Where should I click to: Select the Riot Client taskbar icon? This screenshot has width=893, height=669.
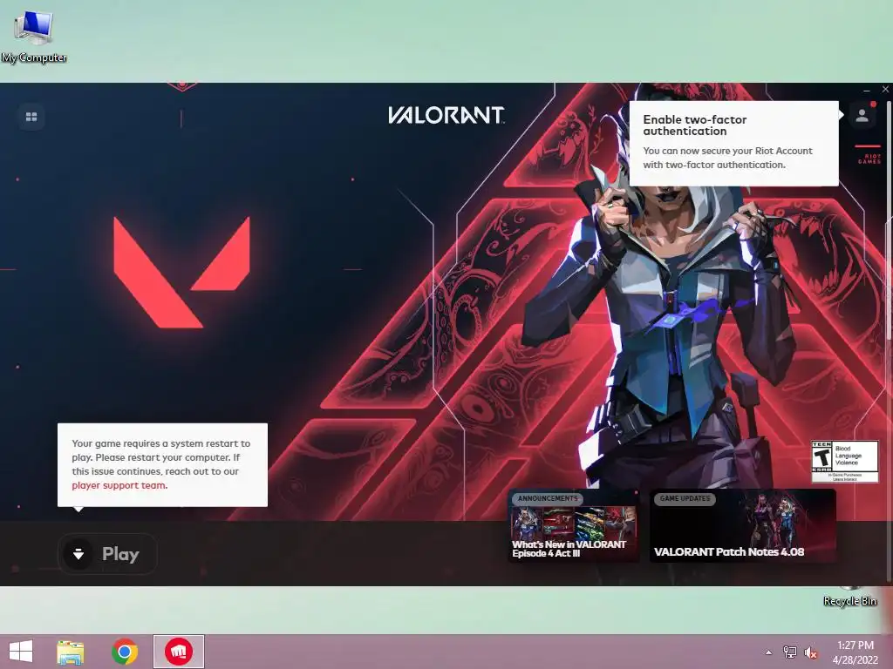click(x=178, y=652)
